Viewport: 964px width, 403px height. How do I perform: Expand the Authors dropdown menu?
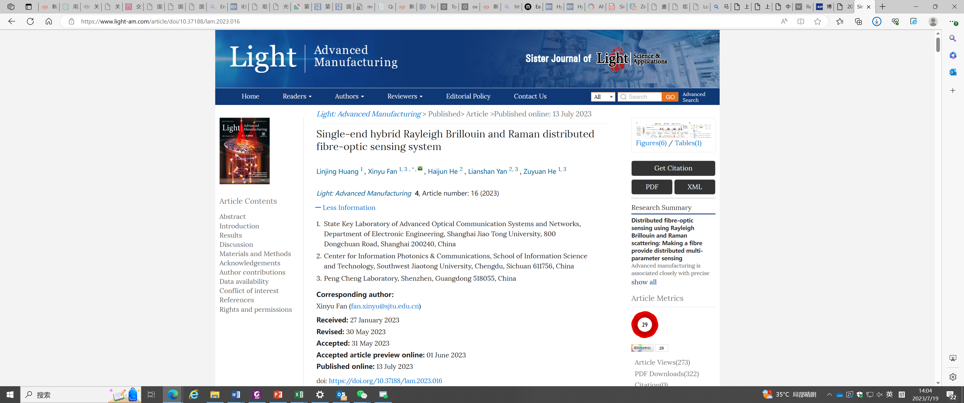click(x=349, y=96)
